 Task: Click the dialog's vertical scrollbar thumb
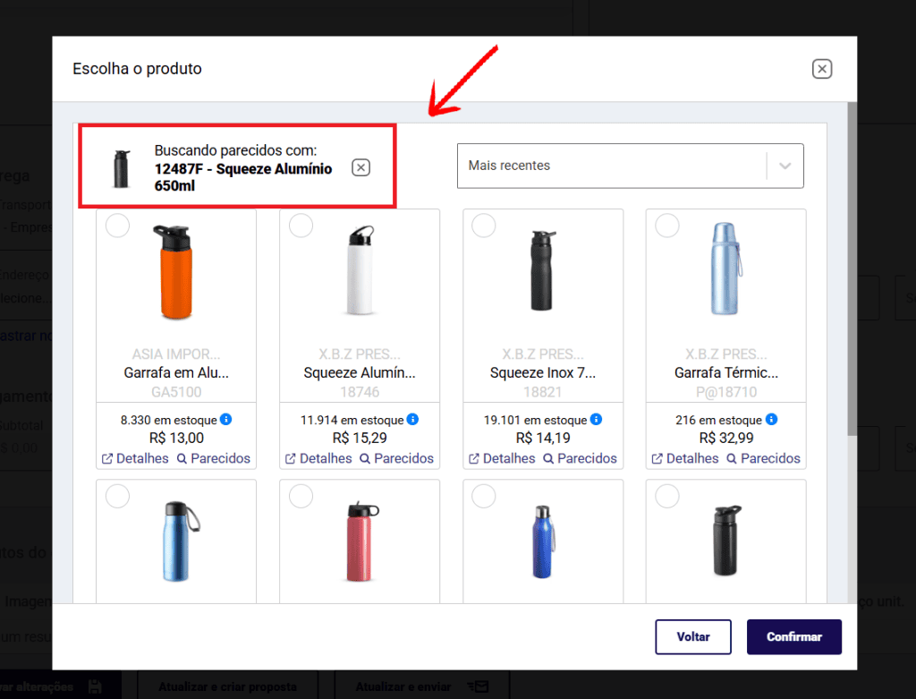pyautogui.click(x=852, y=269)
